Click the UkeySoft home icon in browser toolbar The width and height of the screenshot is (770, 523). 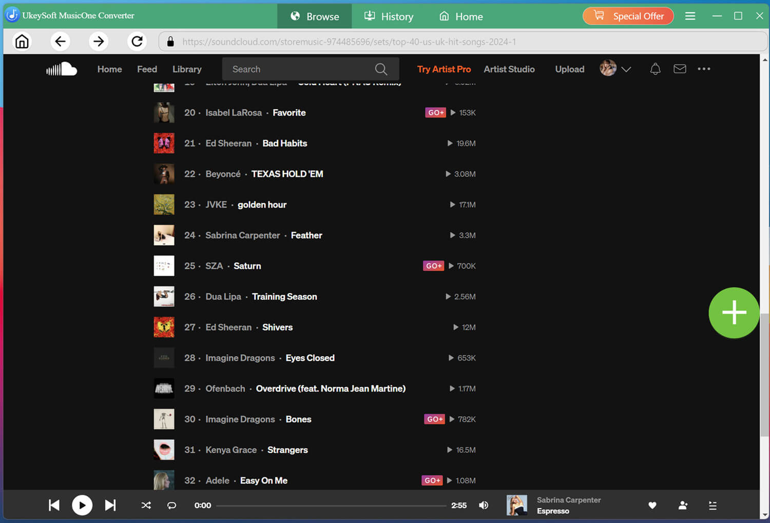22,41
